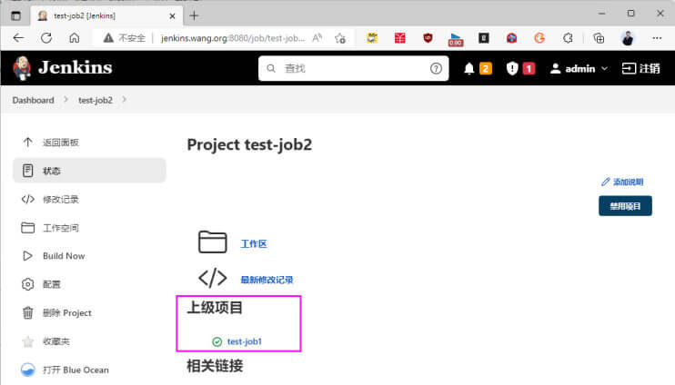This screenshot has height=385, width=675.
Task: Click the browser profile avatar
Action: click(x=628, y=38)
